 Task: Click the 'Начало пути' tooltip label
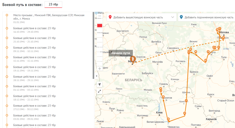(x=121, y=53)
